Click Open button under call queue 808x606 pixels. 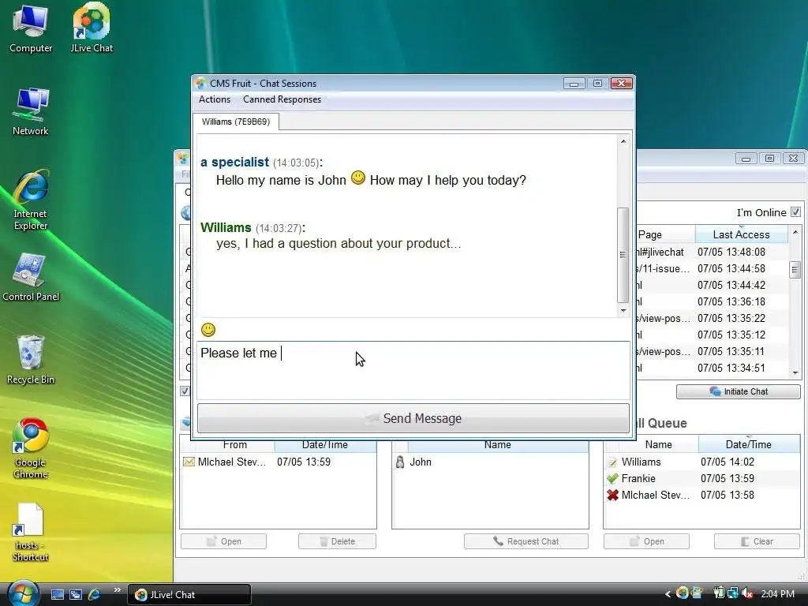647,541
